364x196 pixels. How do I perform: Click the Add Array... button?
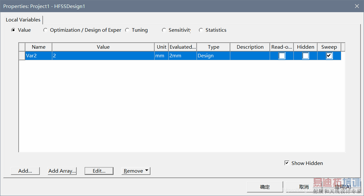(62, 171)
